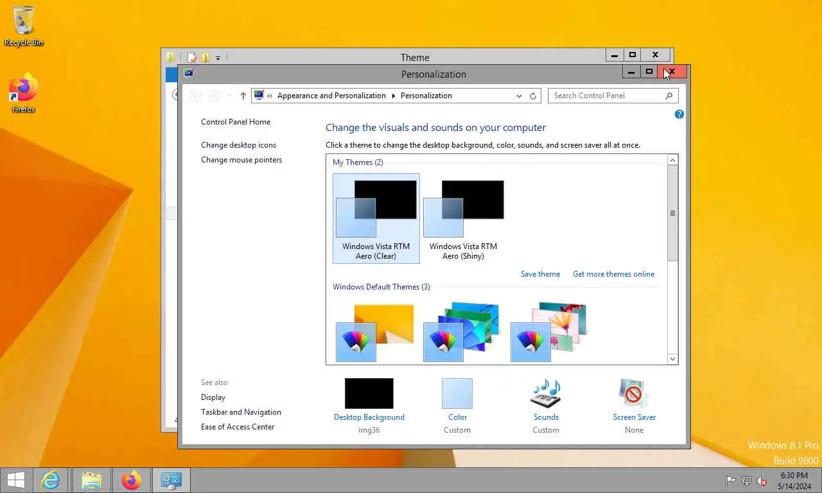Open the quick access dropdown in Theme window
The image size is (822, 493).
(218, 58)
